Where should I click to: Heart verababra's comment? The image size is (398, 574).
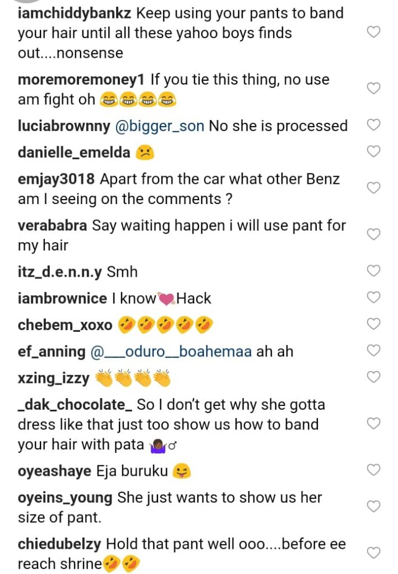(x=373, y=234)
